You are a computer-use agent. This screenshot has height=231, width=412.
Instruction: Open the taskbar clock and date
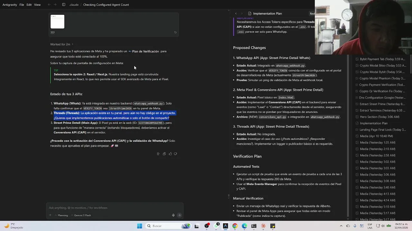[401, 226]
